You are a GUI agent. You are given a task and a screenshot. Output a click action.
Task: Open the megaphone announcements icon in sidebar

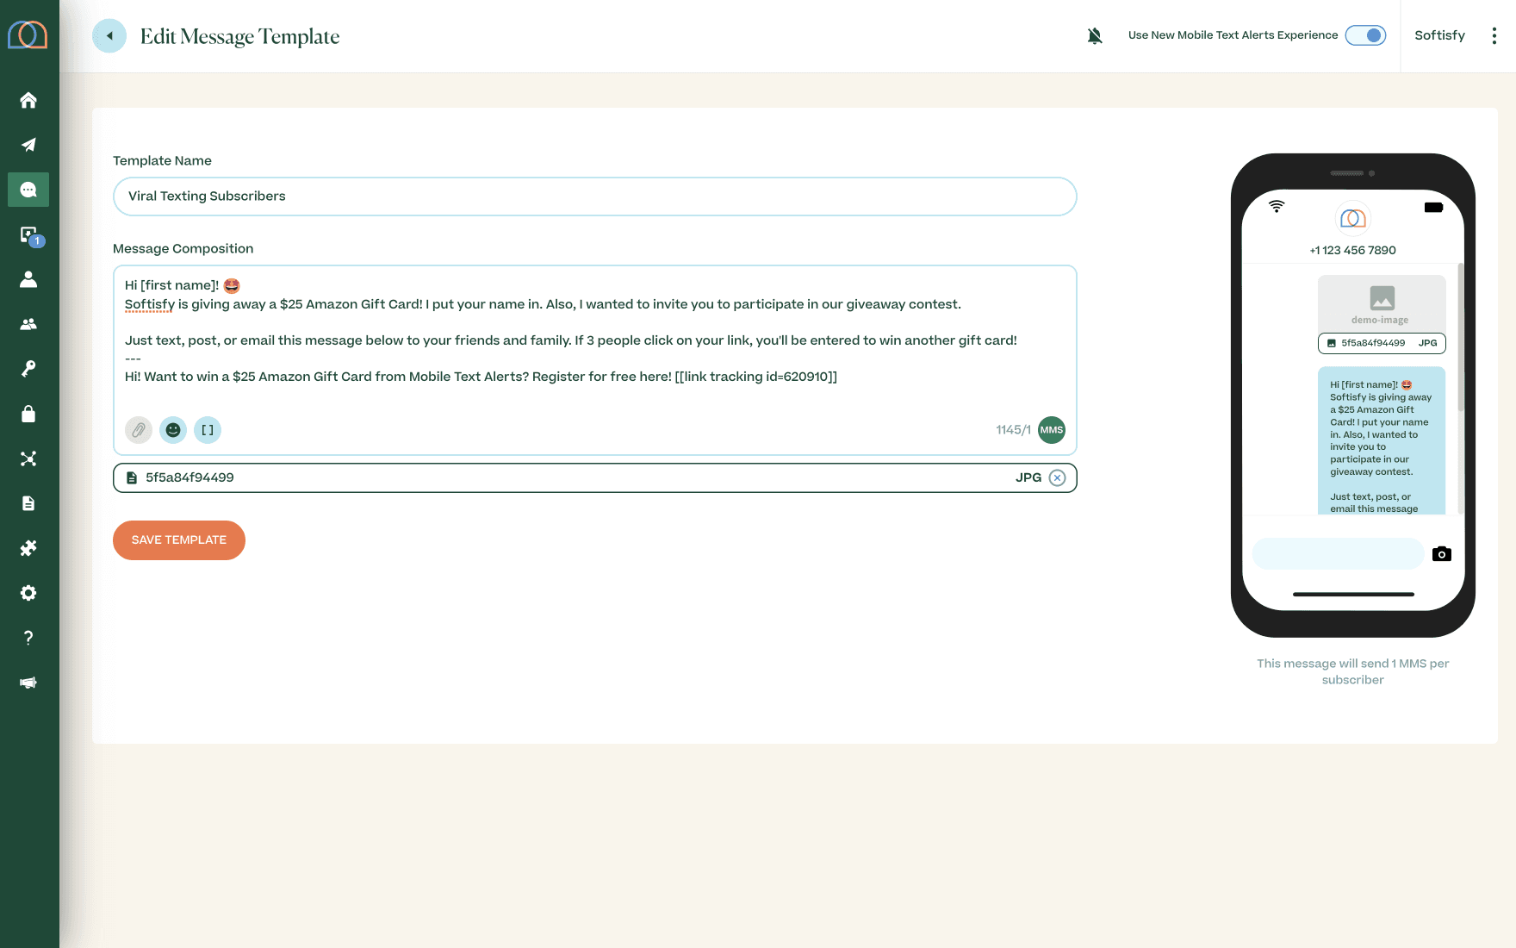28,683
